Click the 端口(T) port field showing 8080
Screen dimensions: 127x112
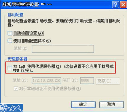(x=87, y=81)
